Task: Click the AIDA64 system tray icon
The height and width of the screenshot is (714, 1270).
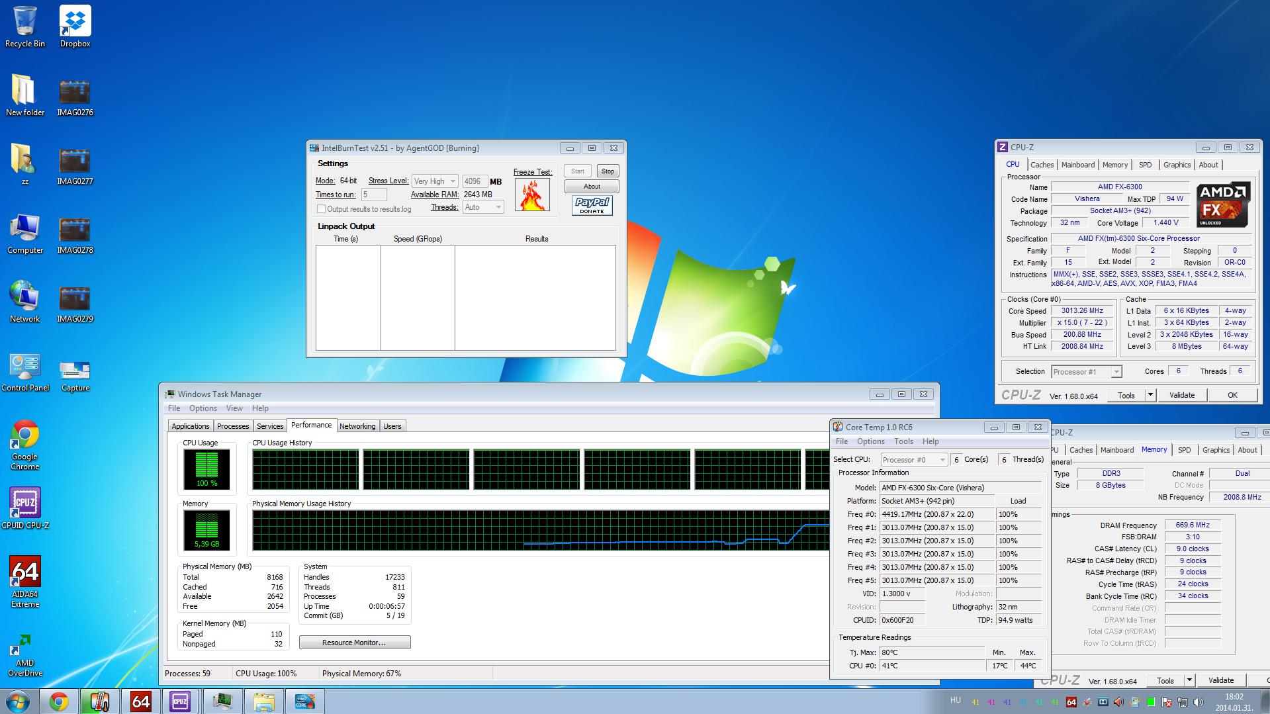Action: click(1071, 702)
